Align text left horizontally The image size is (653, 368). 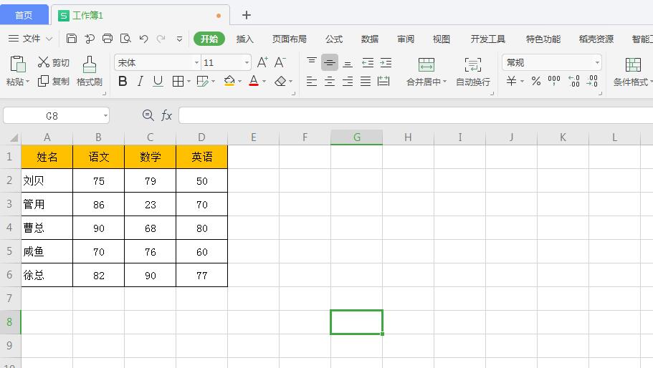(x=312, y=81)
